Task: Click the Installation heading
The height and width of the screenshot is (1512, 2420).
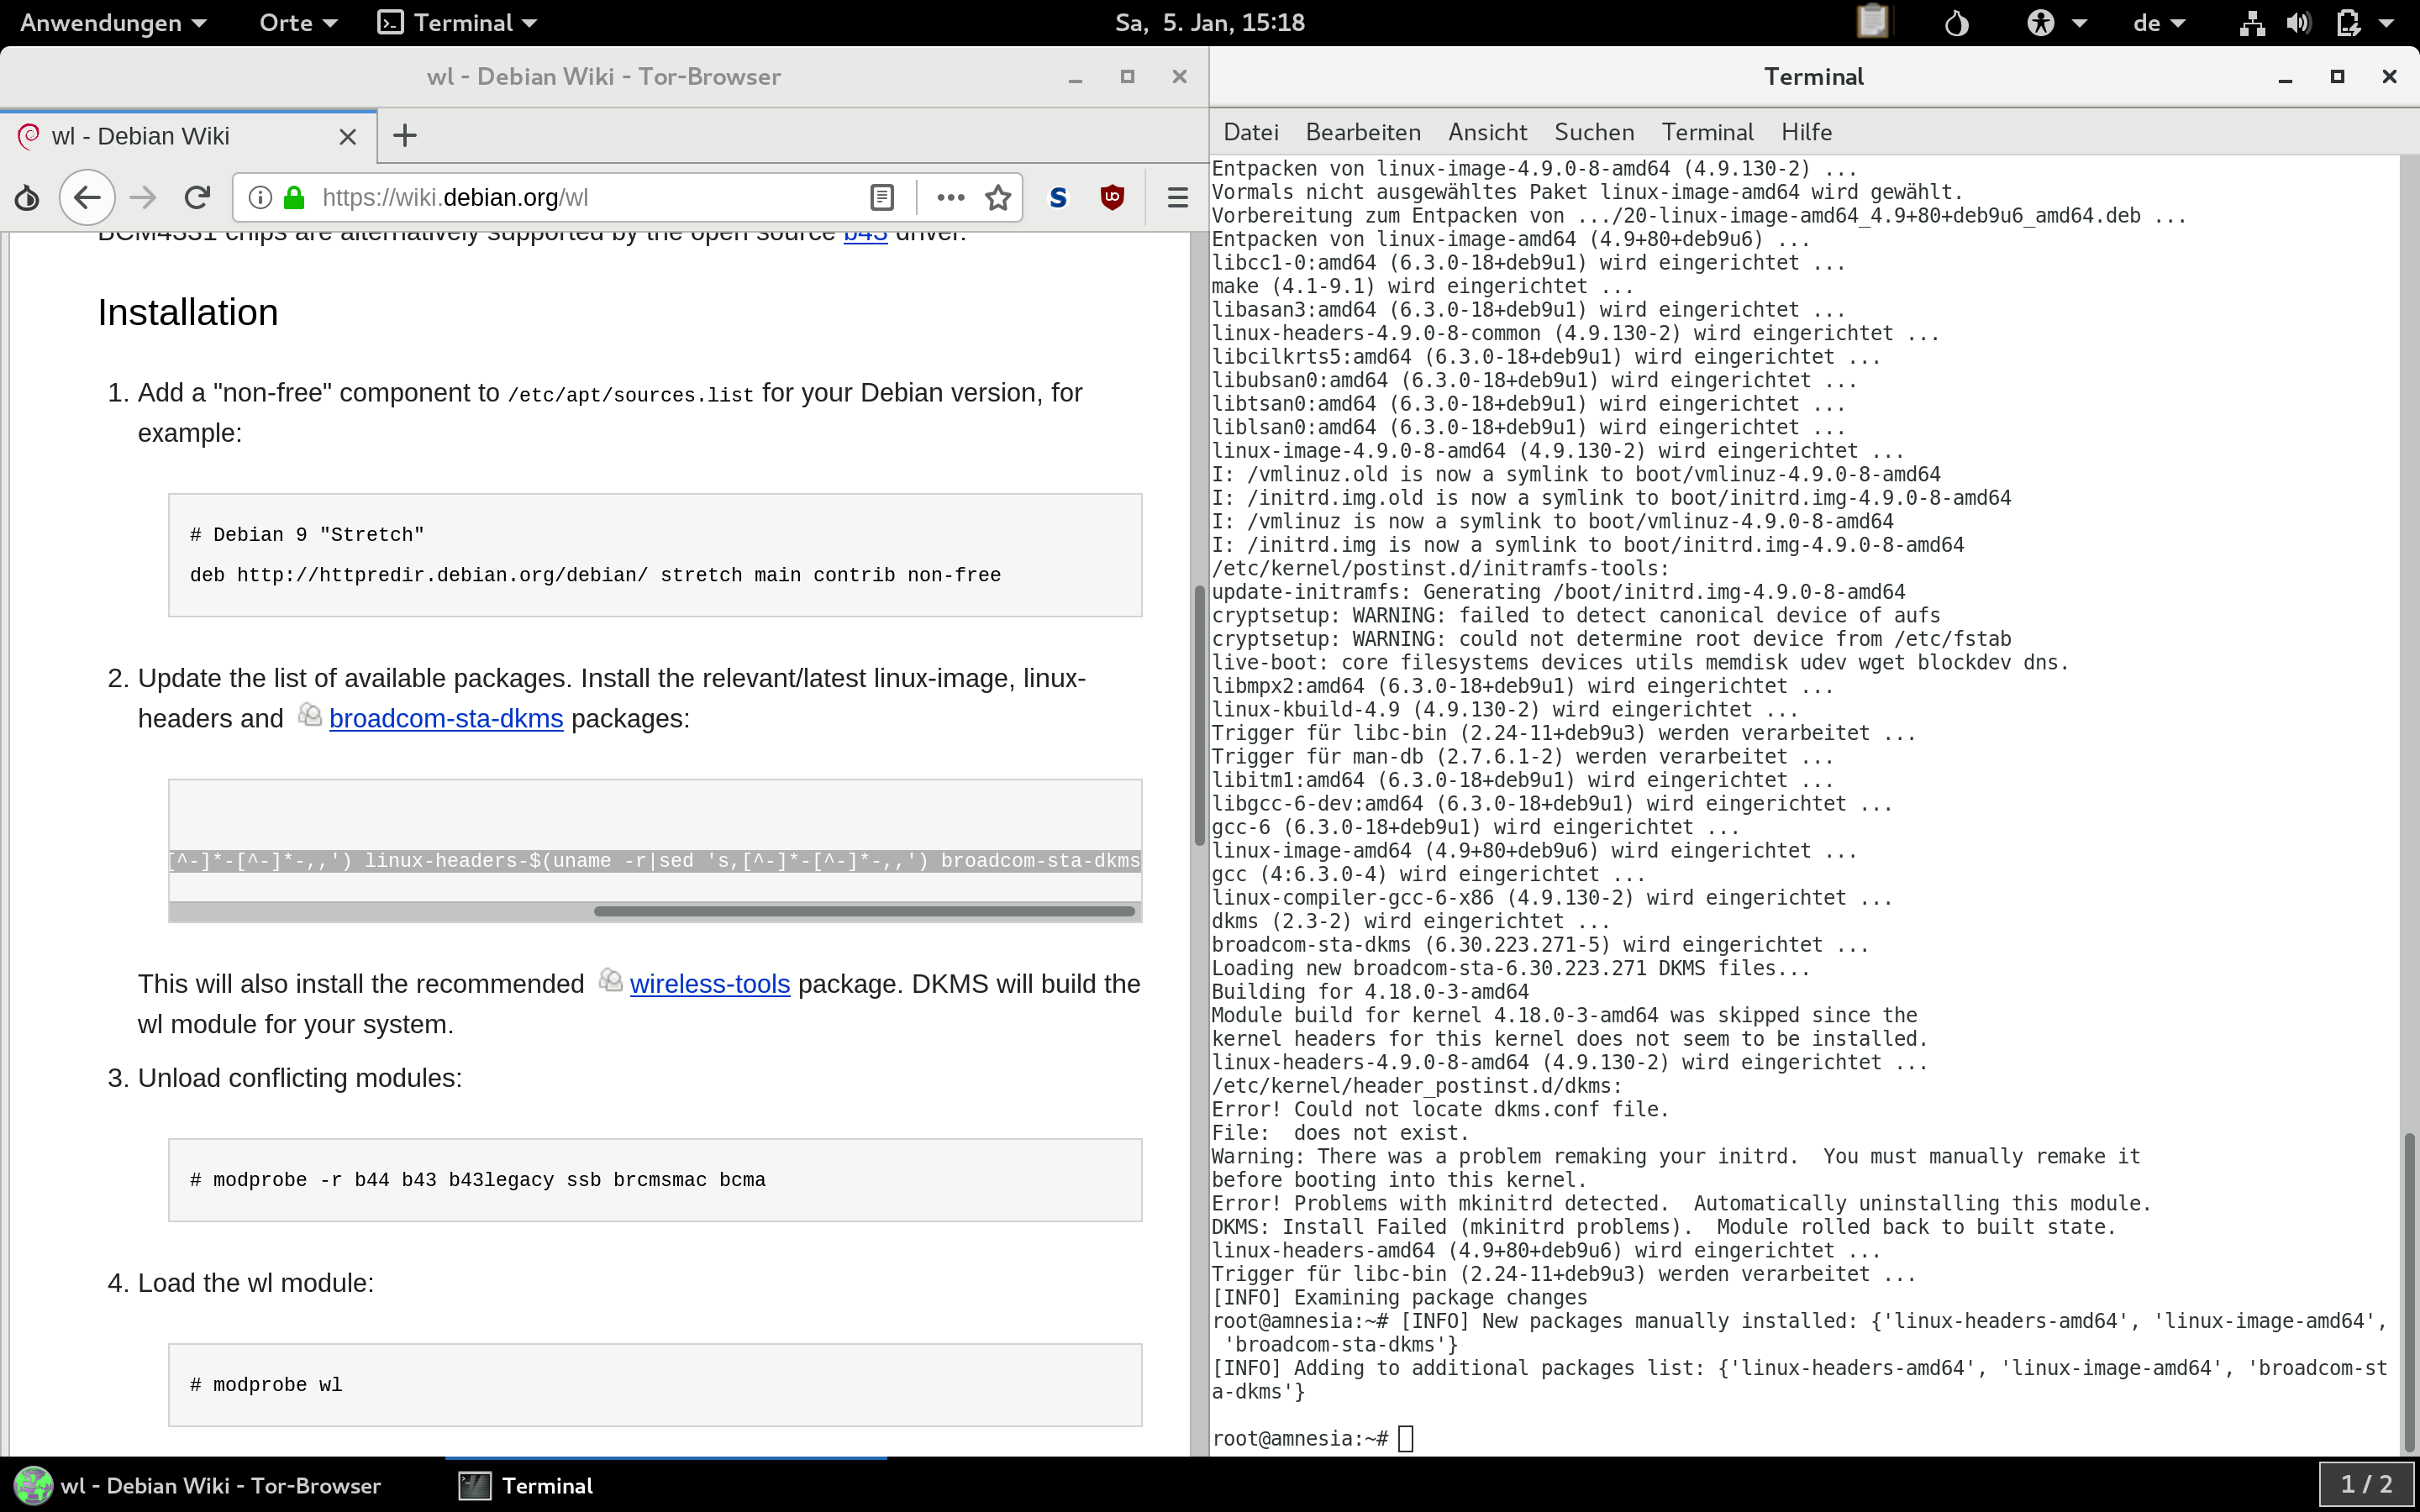Action: pos(188,312)
